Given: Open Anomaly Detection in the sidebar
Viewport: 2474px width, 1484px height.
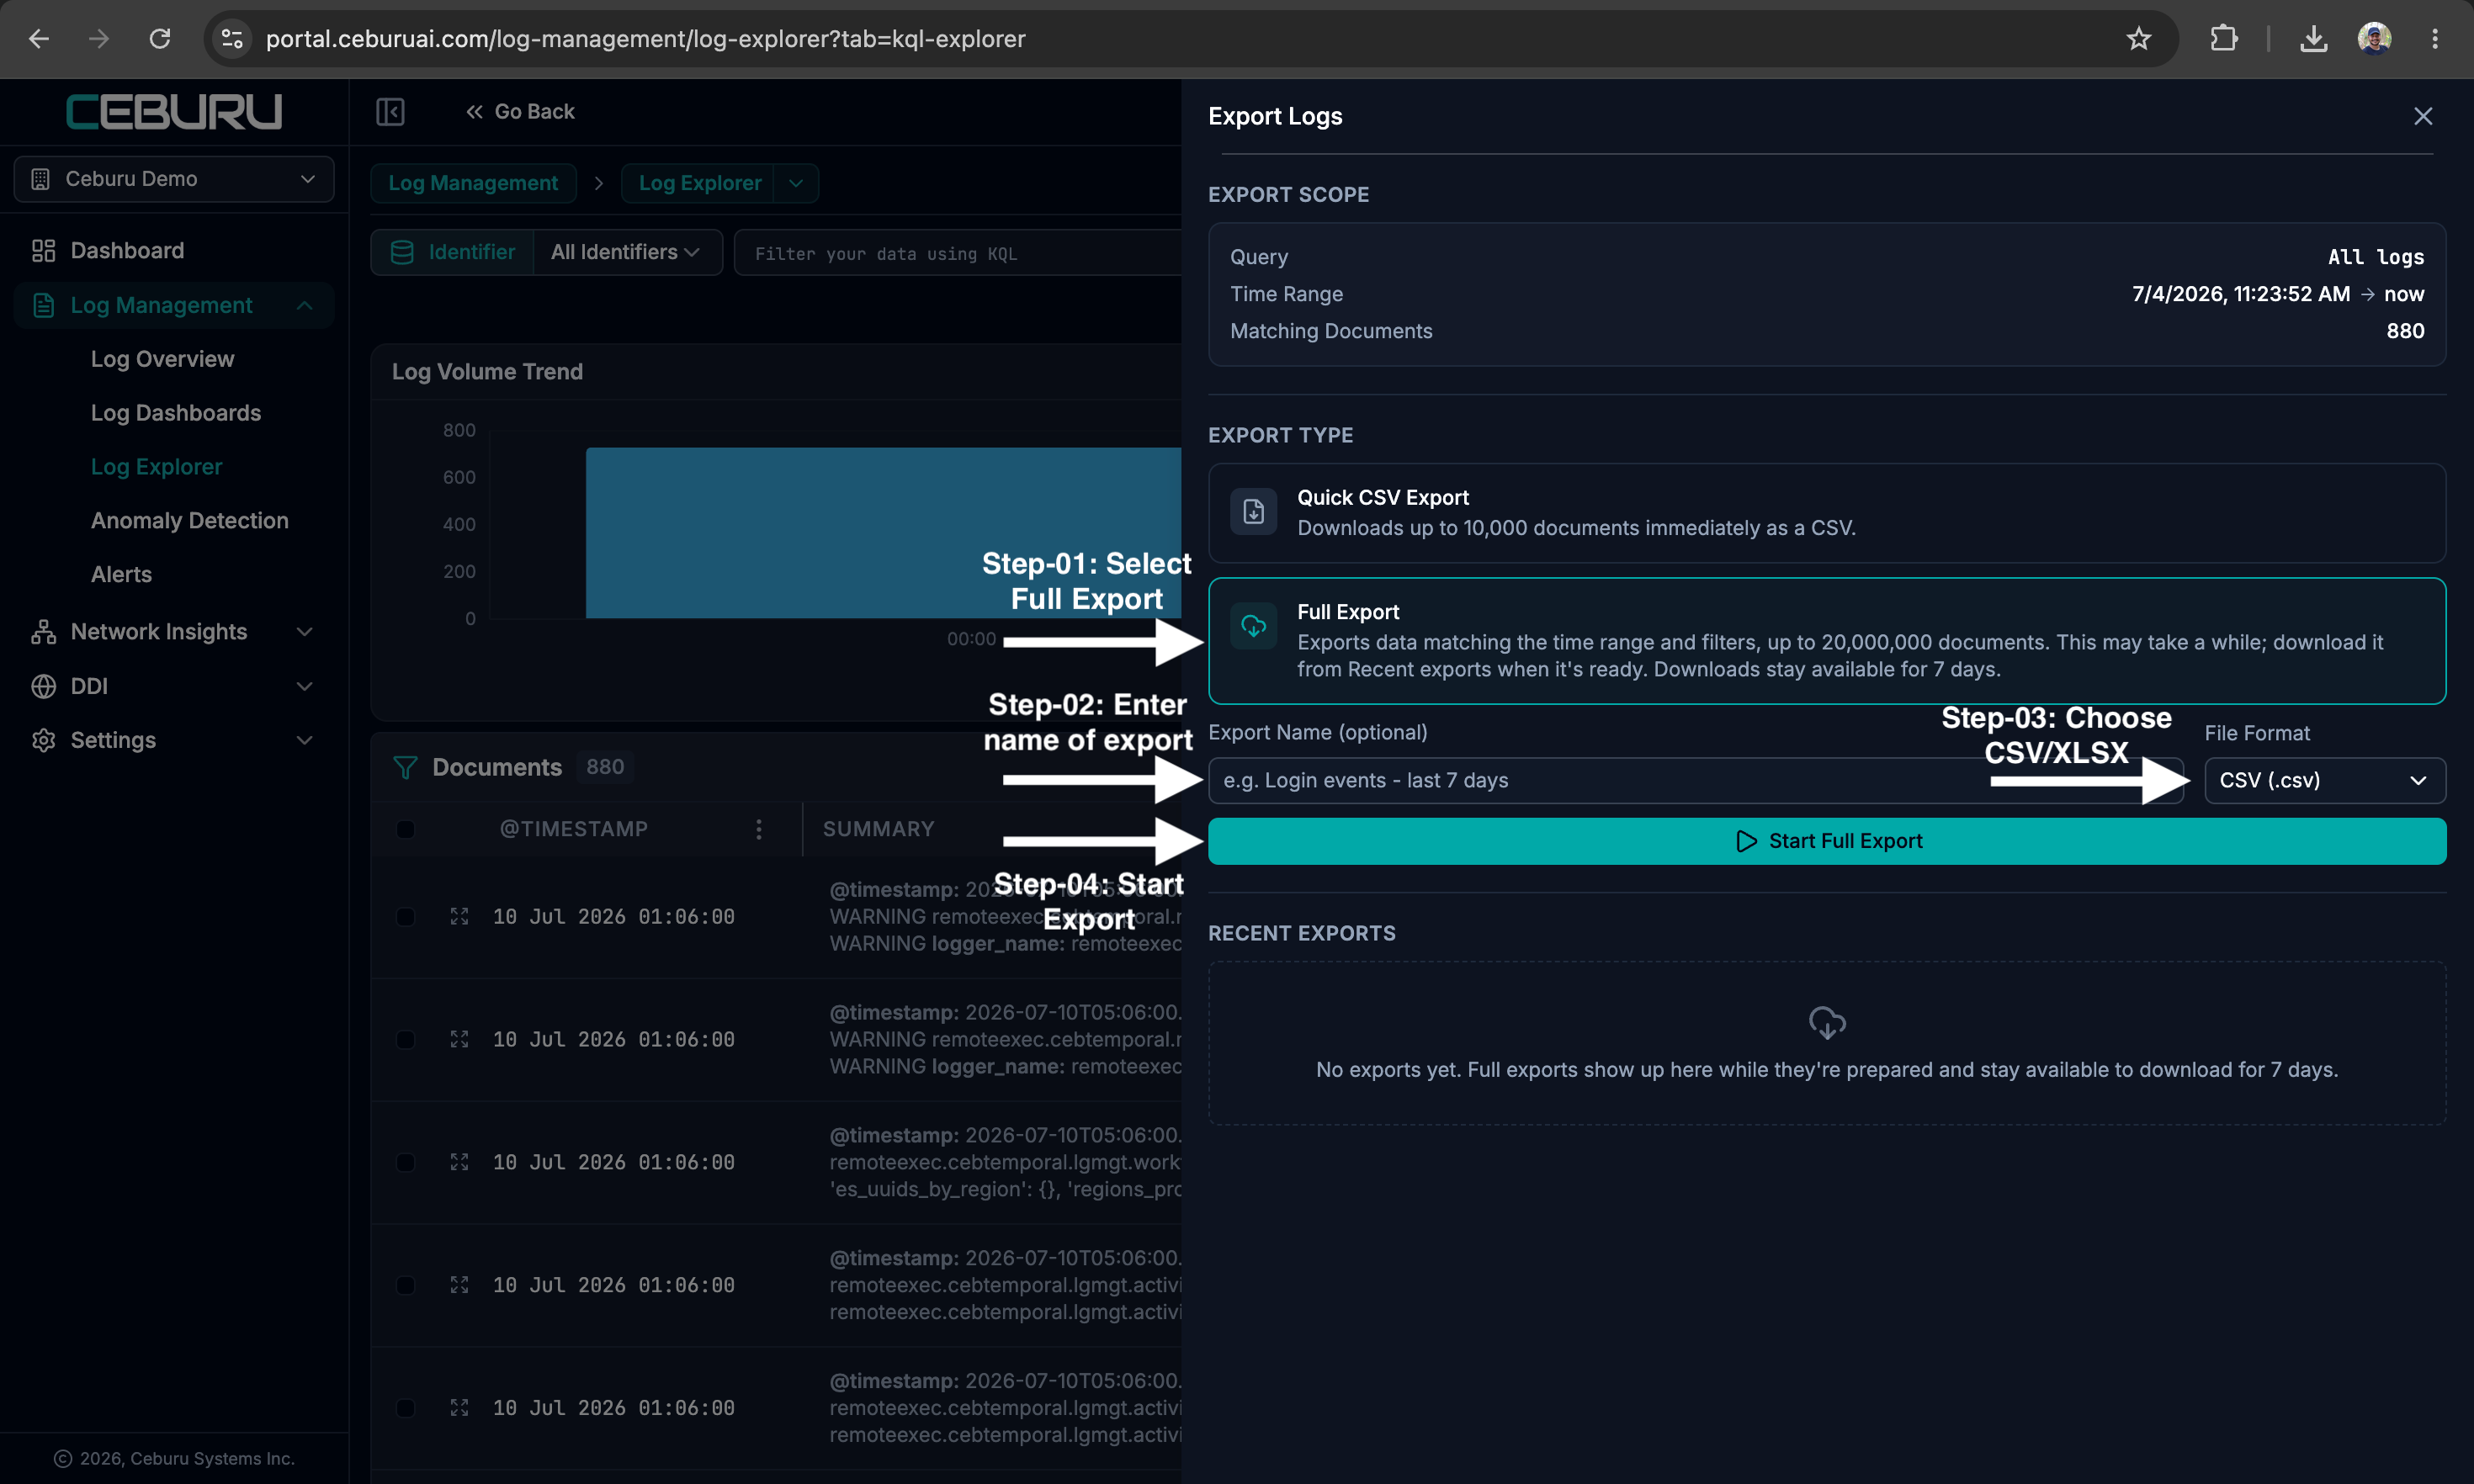Looking at the screenshot, I should 189,521.
